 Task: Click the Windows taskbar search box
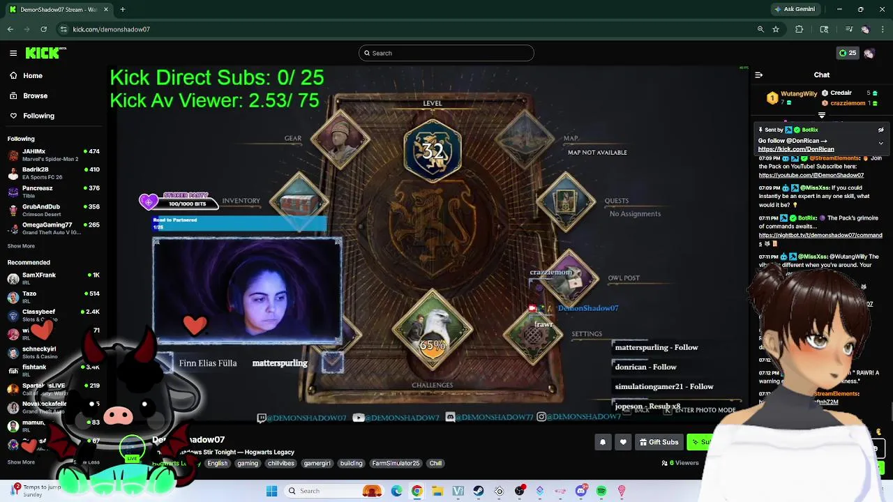pyautogui.click(x=335, y=491)
